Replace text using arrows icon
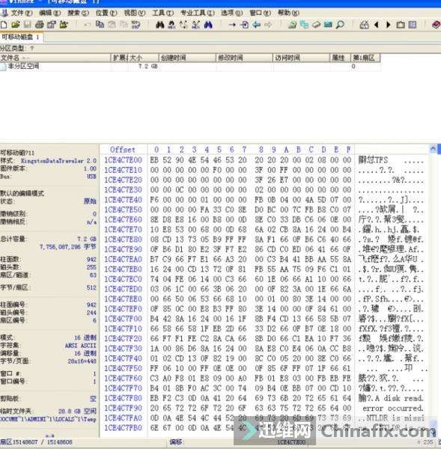The image size is (441, 449). click(183, 25)
